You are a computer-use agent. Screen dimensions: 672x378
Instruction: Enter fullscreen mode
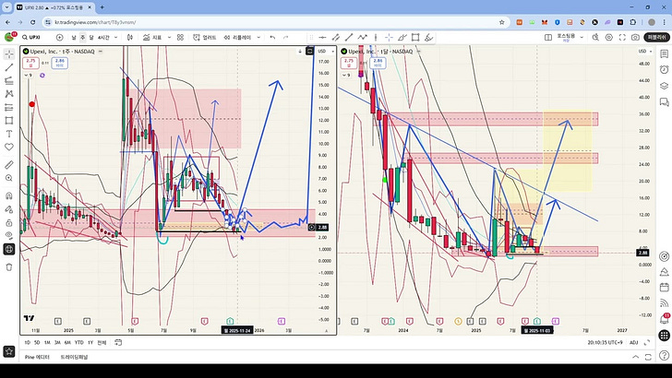point(622,37)
